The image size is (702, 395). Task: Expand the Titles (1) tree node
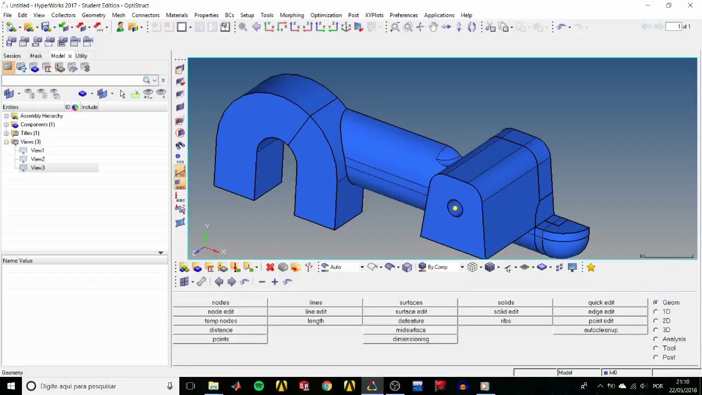click(6, 133)
